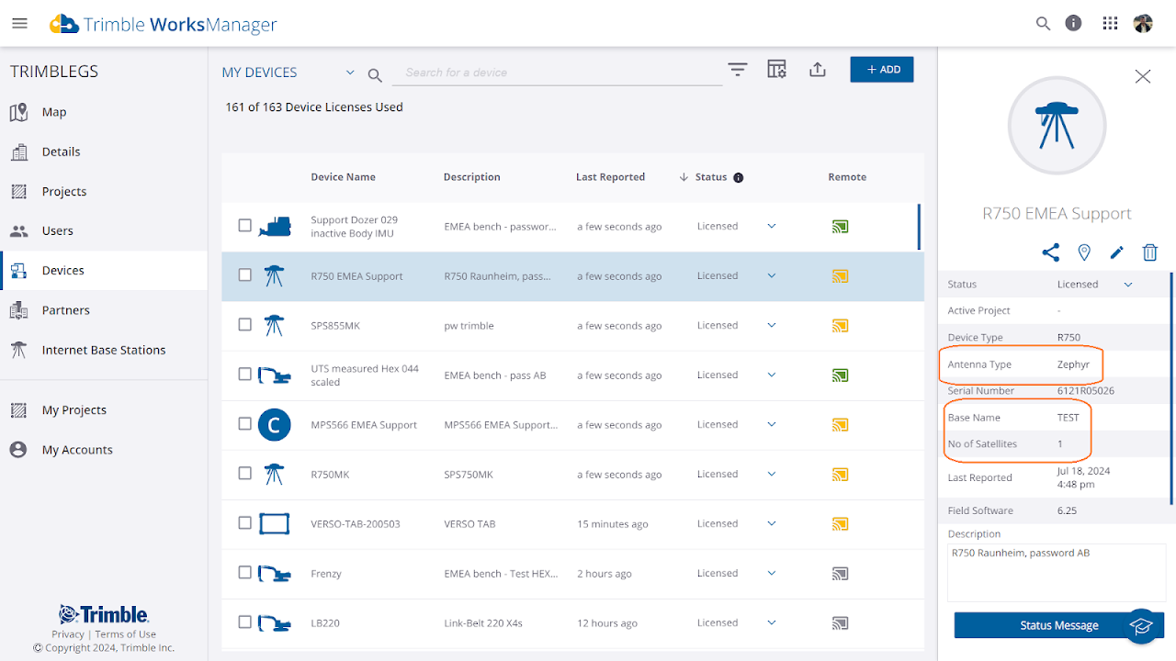Viewport: 1176px width, 661px height.
Task: Click remote icon for R750 EMEA Support
Action: point(840,275)
